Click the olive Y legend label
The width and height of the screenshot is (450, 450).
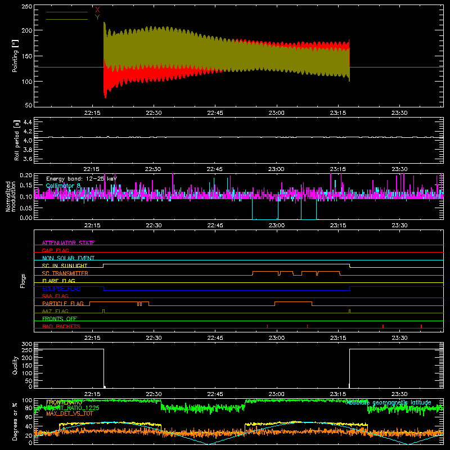(97, 17)
